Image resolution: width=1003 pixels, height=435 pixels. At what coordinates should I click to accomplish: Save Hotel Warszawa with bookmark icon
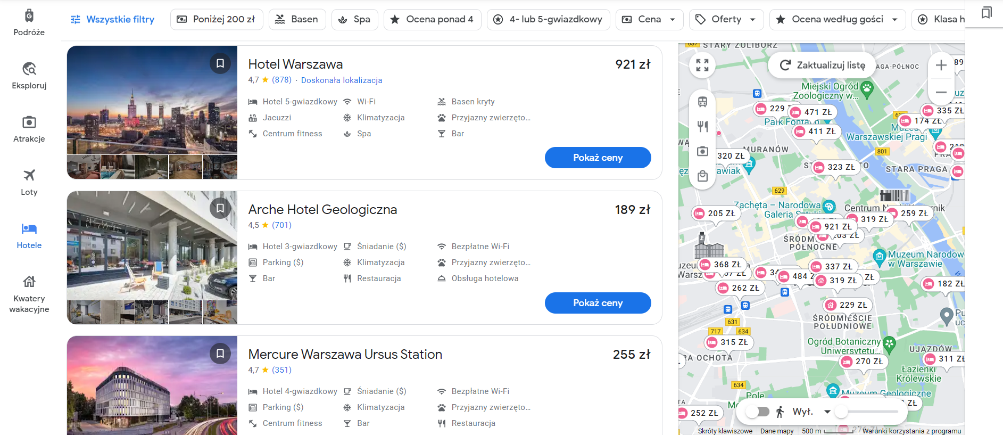pyautogui.click(x=220, y=64)
